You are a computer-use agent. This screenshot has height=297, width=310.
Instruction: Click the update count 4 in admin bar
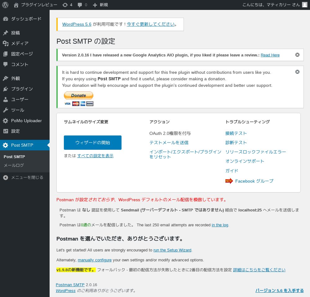71,5
